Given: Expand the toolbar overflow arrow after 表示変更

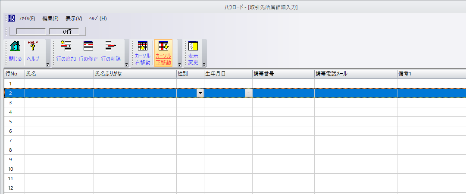Looking at the screenshot, I should point(204,65).
